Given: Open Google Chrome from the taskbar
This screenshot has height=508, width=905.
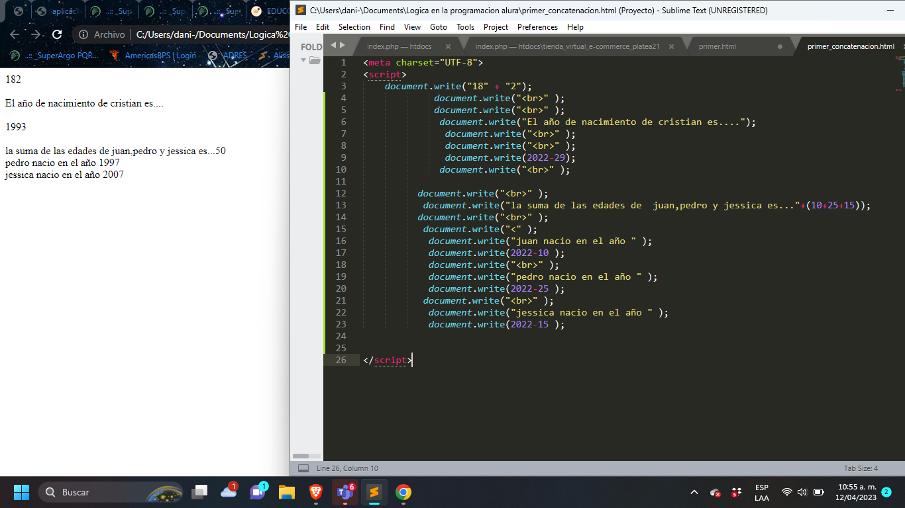Looking at the screenshot, I should point(403,492).
